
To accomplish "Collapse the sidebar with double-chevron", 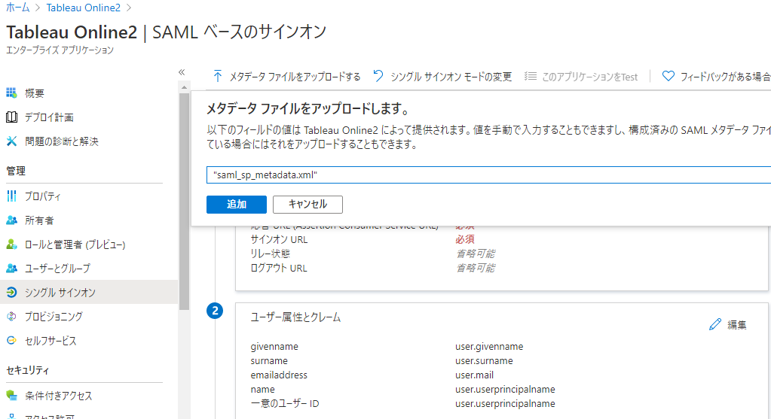I will (182, 72).
